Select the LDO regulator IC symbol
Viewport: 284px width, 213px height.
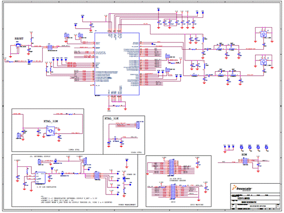[40, 178]
